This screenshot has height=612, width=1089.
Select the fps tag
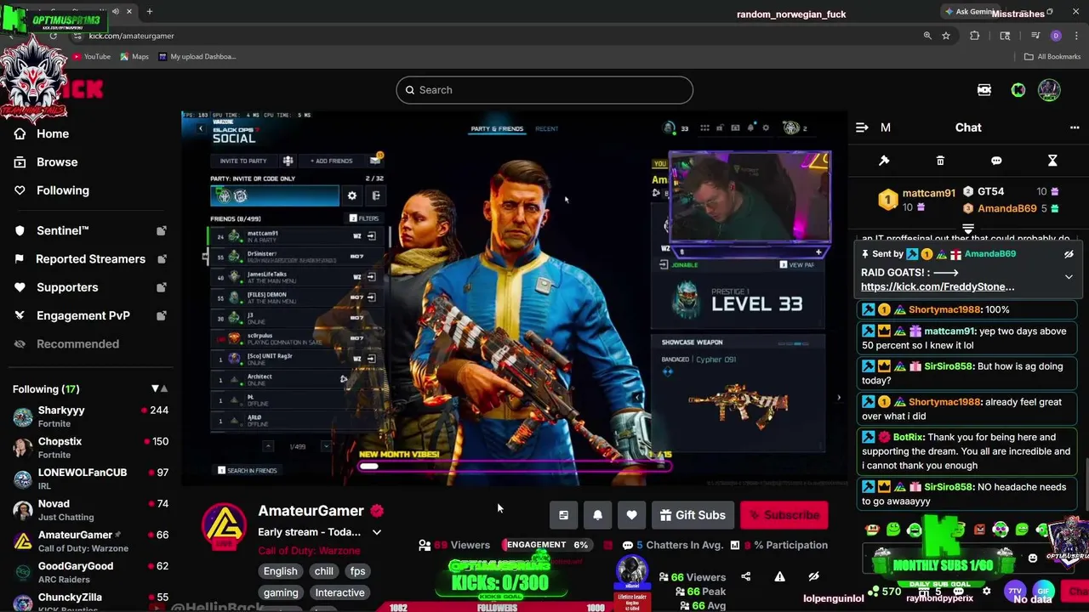pyautogui.click(x=357, y=571)
